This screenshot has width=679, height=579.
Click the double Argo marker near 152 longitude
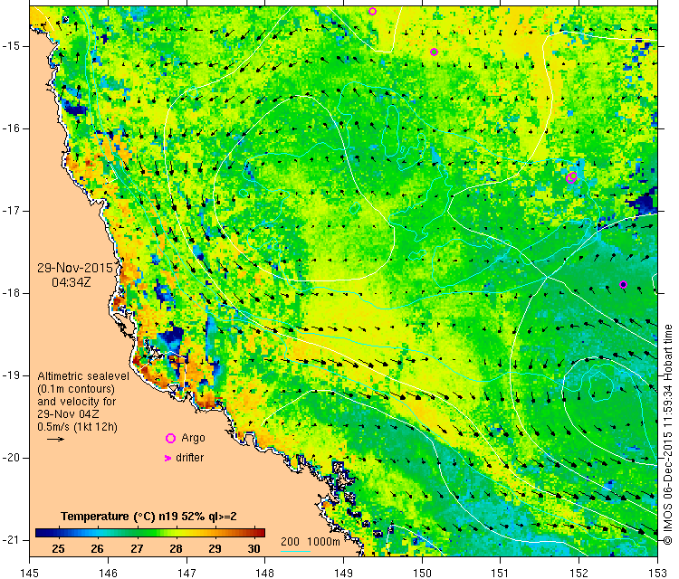click(x=571, y=177)
